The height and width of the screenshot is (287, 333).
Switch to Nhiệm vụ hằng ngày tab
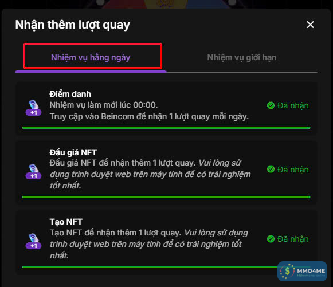91,57
